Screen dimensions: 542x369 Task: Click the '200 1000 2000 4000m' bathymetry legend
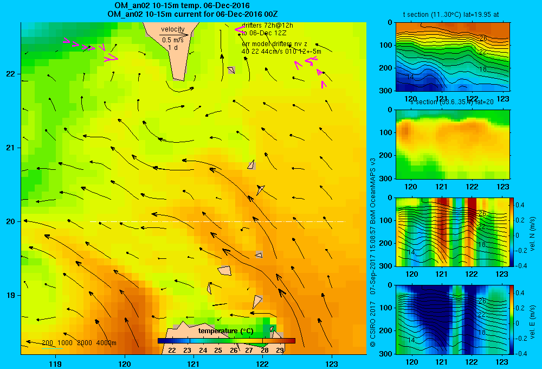79,343
